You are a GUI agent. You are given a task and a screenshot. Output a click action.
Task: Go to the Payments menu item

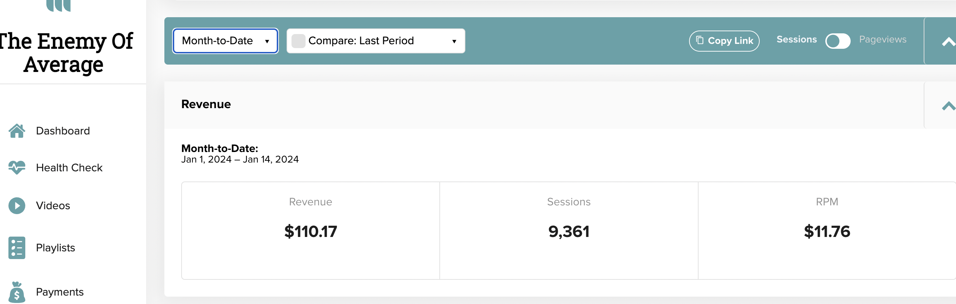click(x=60, y=292)
